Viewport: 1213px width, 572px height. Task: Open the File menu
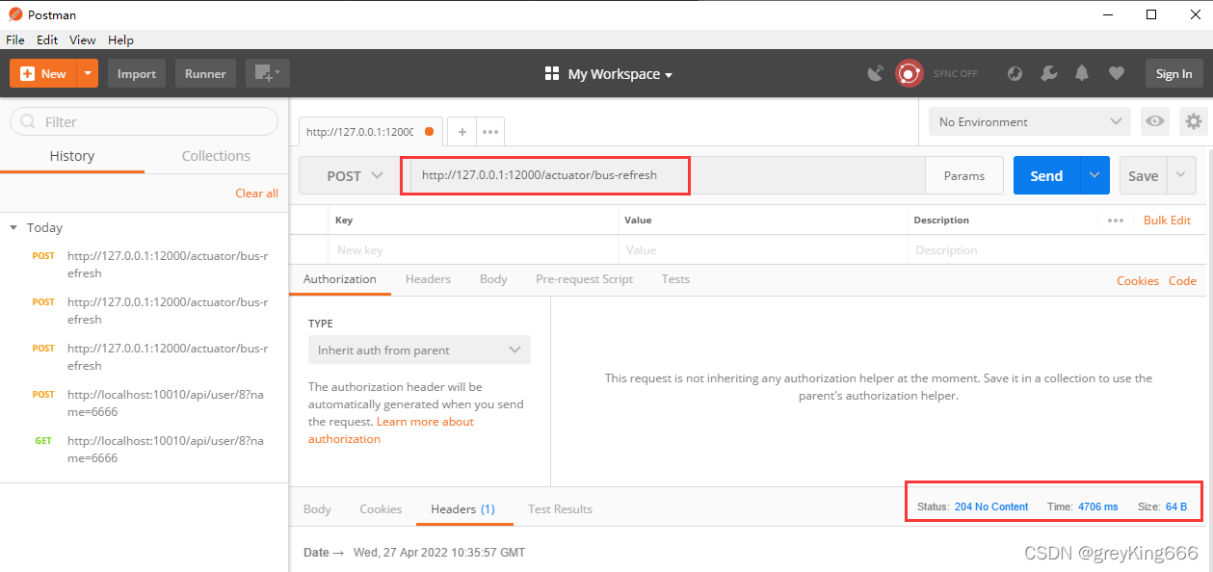[14, 39]
